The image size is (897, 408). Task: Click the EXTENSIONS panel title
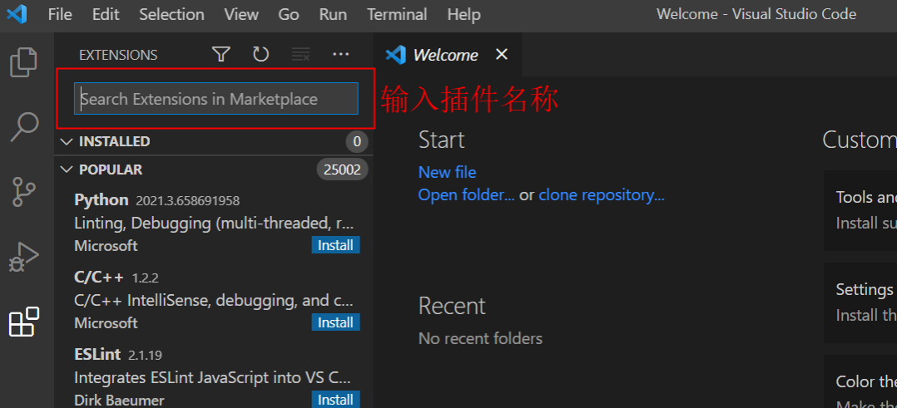[118, 55]
